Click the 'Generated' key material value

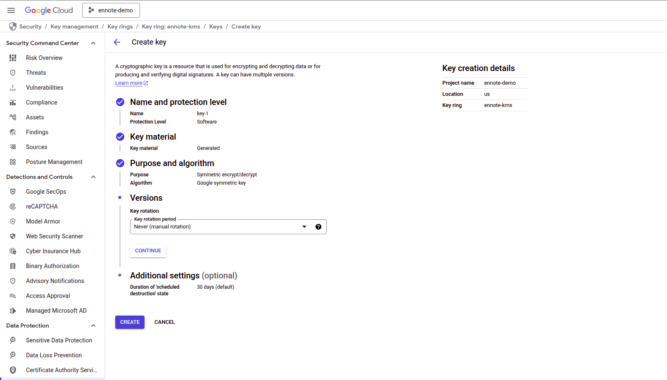(x=208, y=148)
